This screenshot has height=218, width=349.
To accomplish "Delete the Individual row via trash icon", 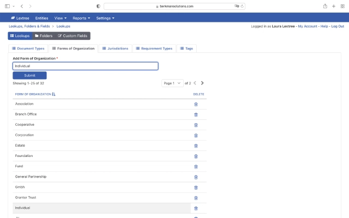I will click(x=196, y=208).
